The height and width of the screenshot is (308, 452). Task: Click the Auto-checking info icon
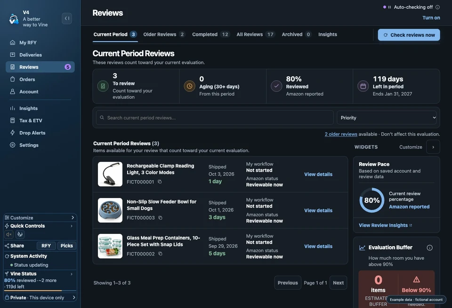click(437, 7)
